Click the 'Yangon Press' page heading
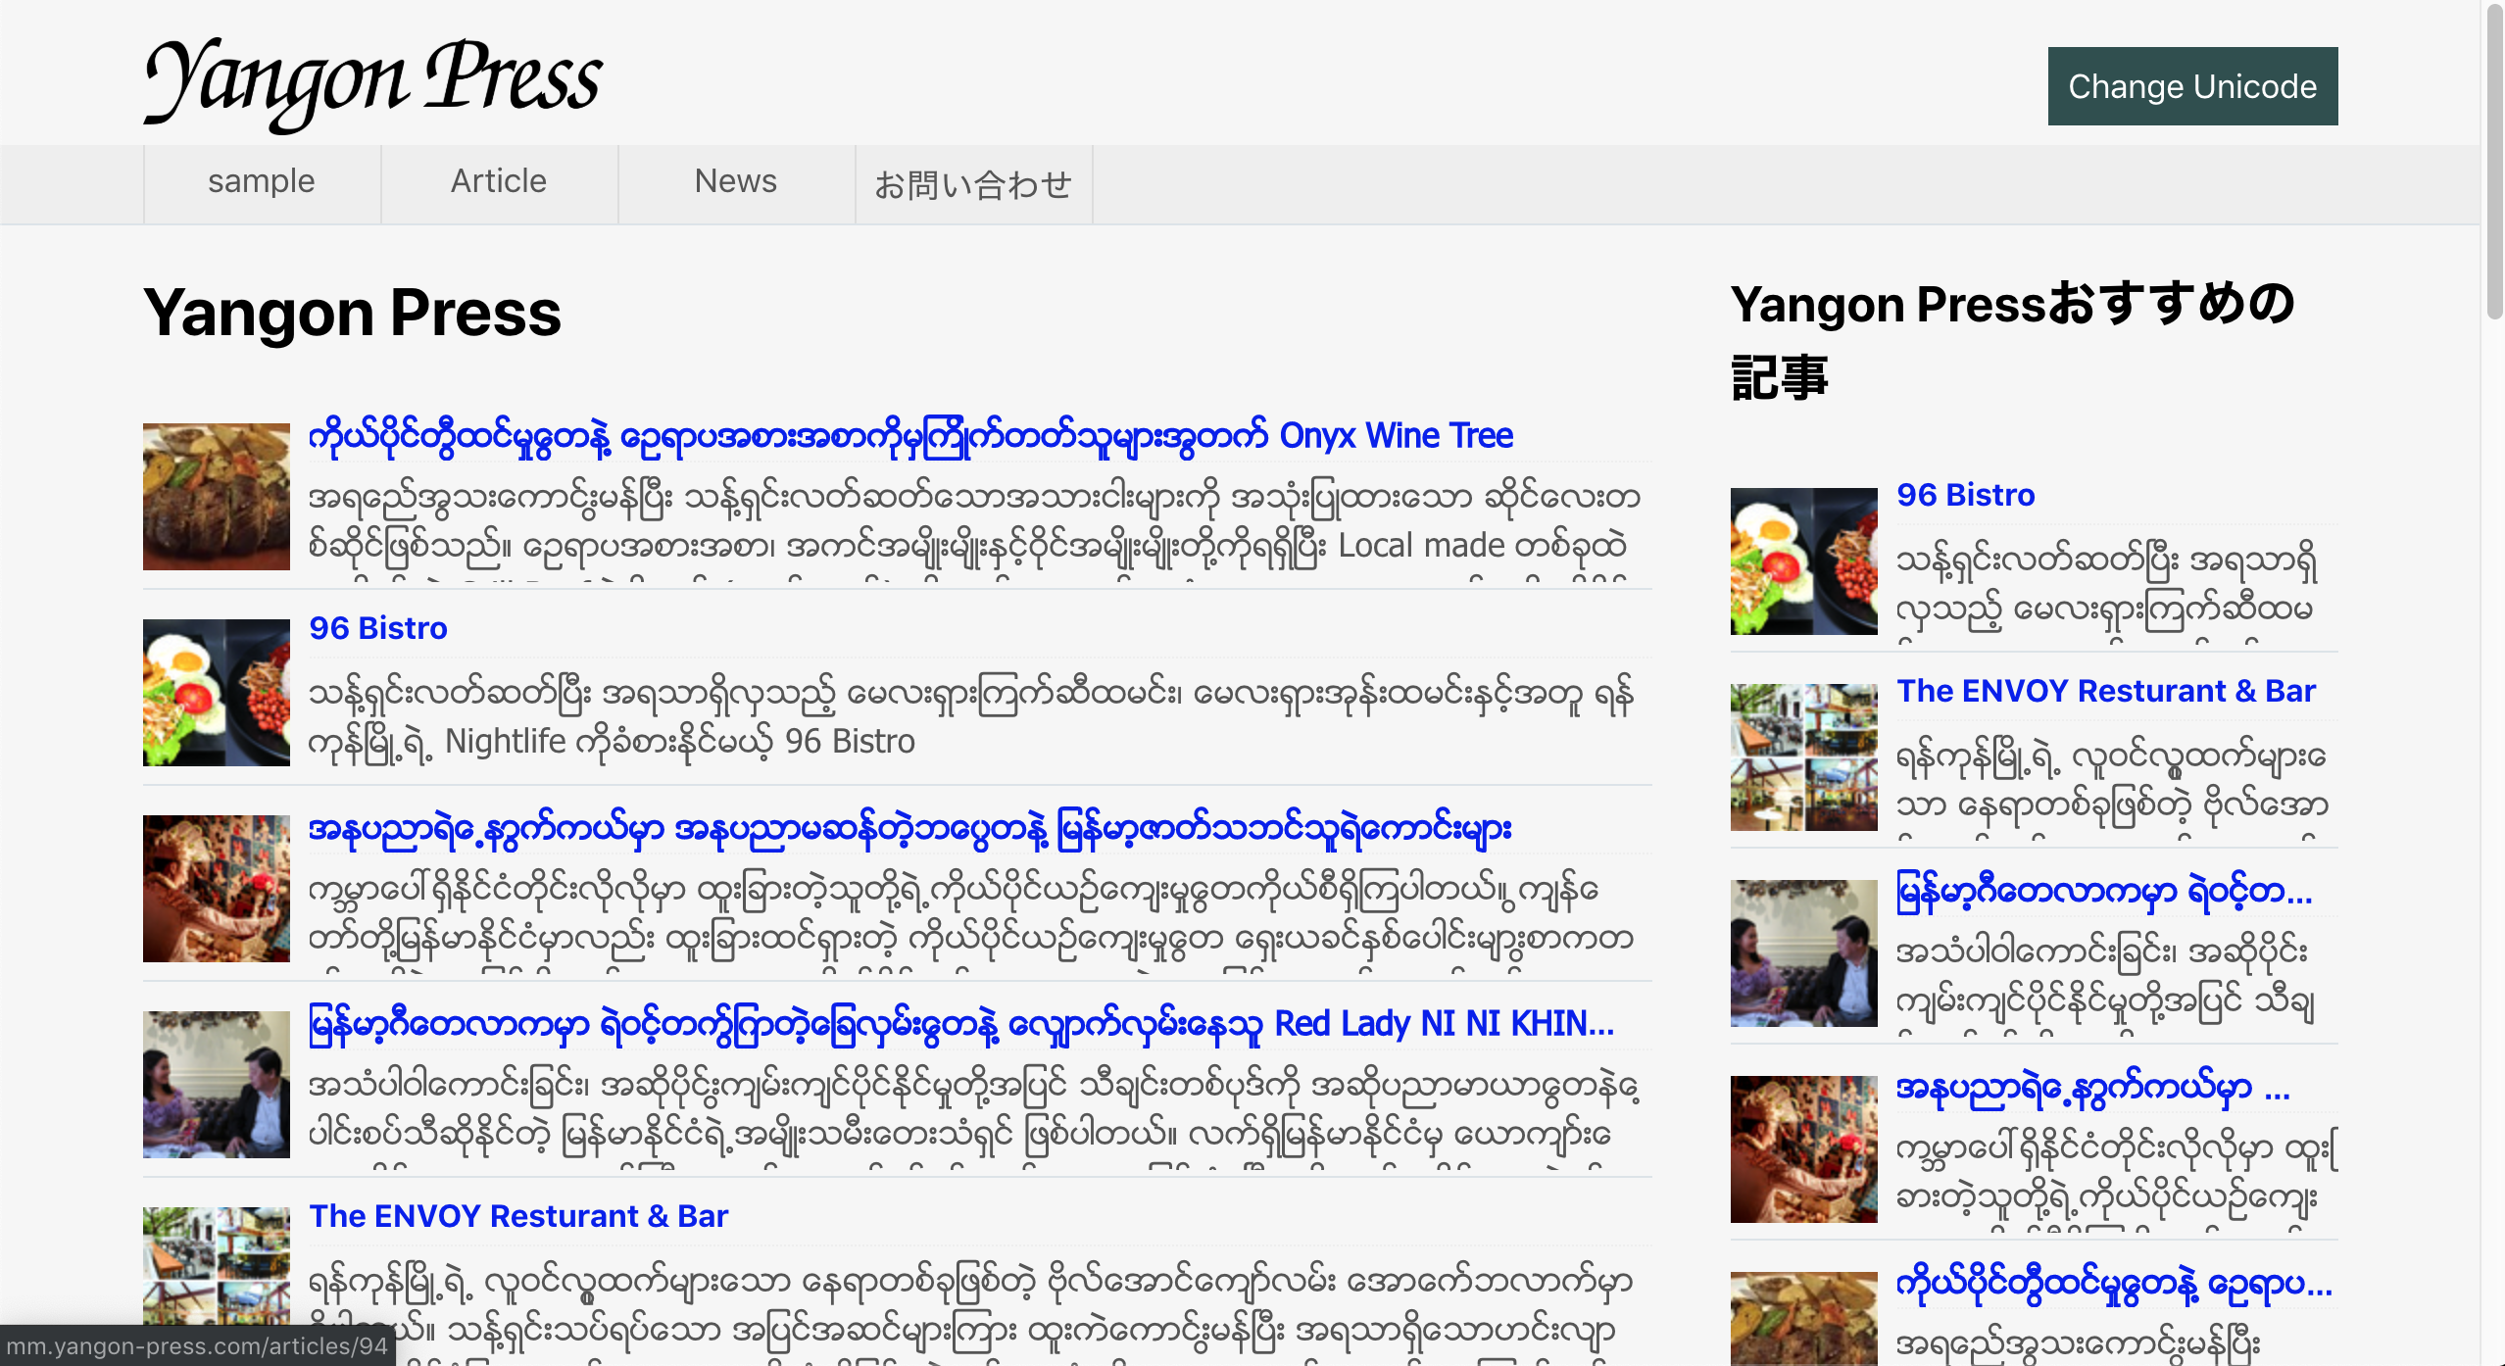The image size is (2505, 1366). click(x=353, y=313)
